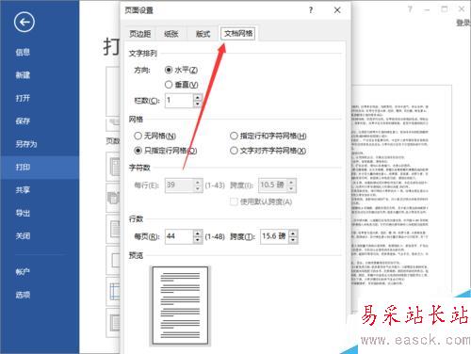Switch to the 页边距 tab

[x=140, y=34]
